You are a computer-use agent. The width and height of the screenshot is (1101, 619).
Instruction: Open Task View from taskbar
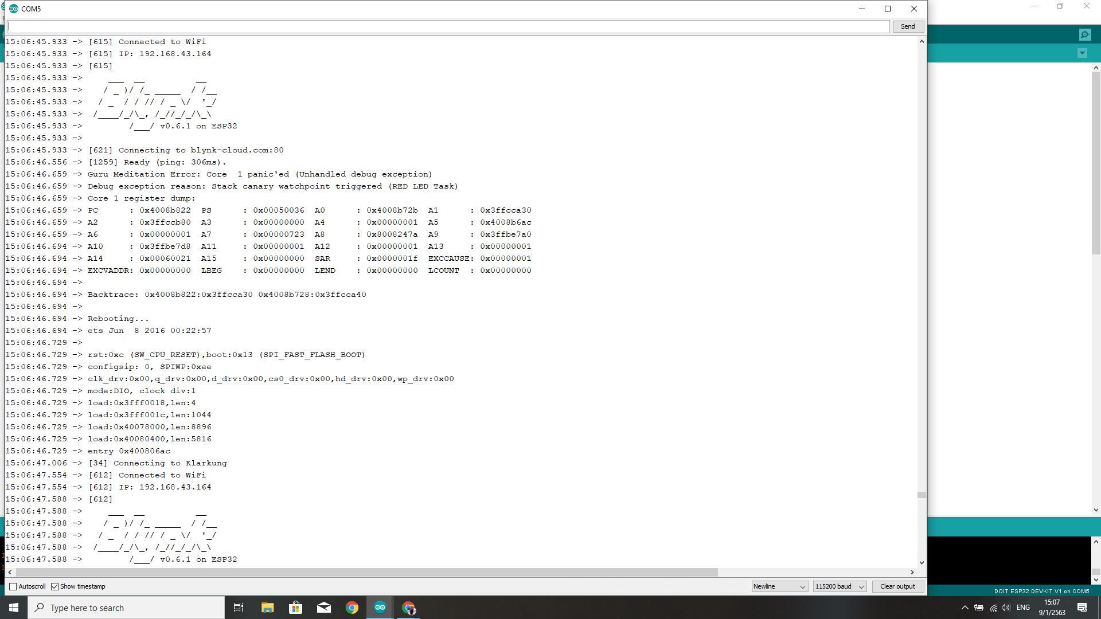click(239, 608)
